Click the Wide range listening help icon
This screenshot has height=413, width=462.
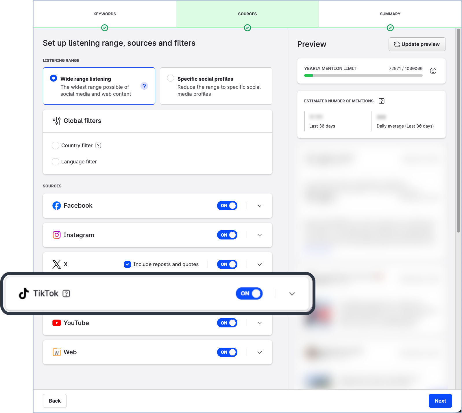[x=144, y=86]
